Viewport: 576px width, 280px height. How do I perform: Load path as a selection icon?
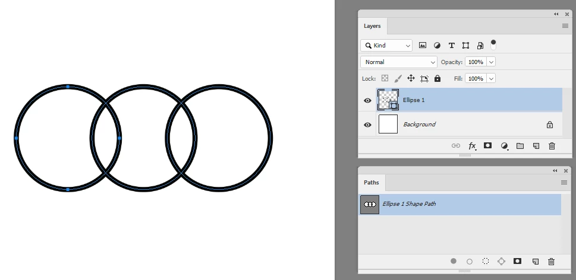tap(486, 261)
